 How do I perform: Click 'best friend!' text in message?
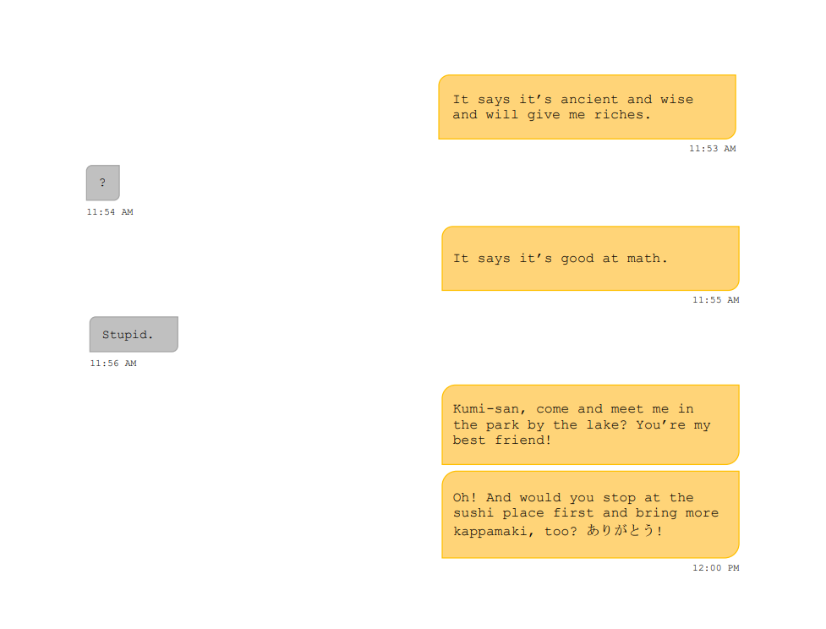click(x=501, y=440)
